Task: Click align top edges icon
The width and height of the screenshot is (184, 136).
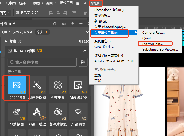Action: pos(86,13)
